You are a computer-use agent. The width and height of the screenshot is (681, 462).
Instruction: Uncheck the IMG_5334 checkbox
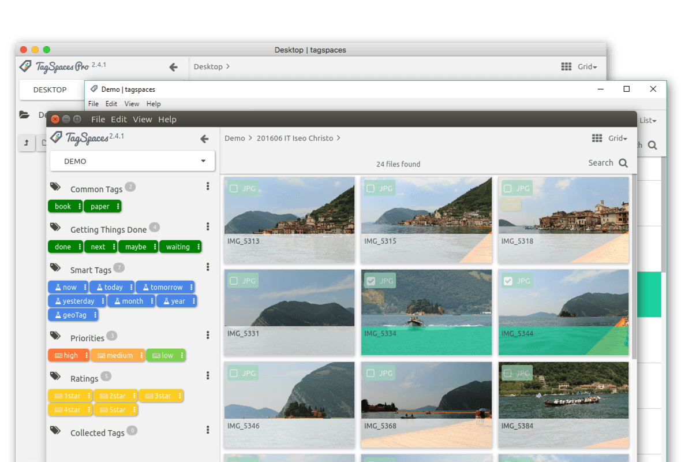coord(371,281)
